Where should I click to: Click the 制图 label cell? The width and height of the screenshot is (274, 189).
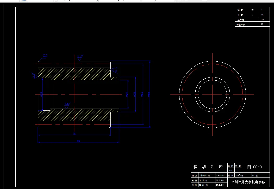pyautogui.click(x=194, y=180)
